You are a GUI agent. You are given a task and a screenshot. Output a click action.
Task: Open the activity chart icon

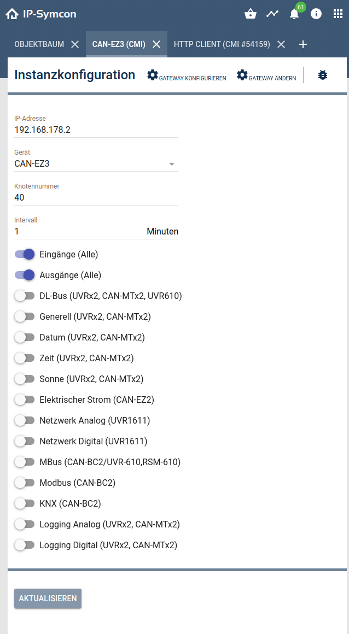[272, 14]
